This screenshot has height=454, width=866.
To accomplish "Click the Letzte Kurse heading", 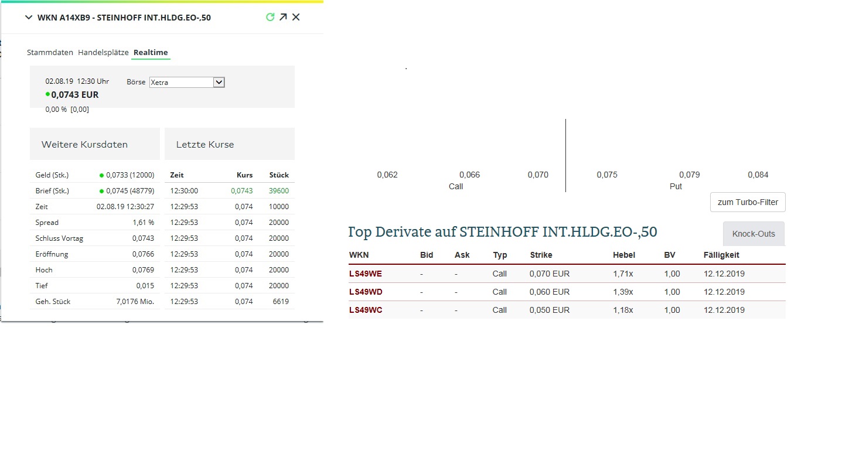I will (x=205, y=145).
